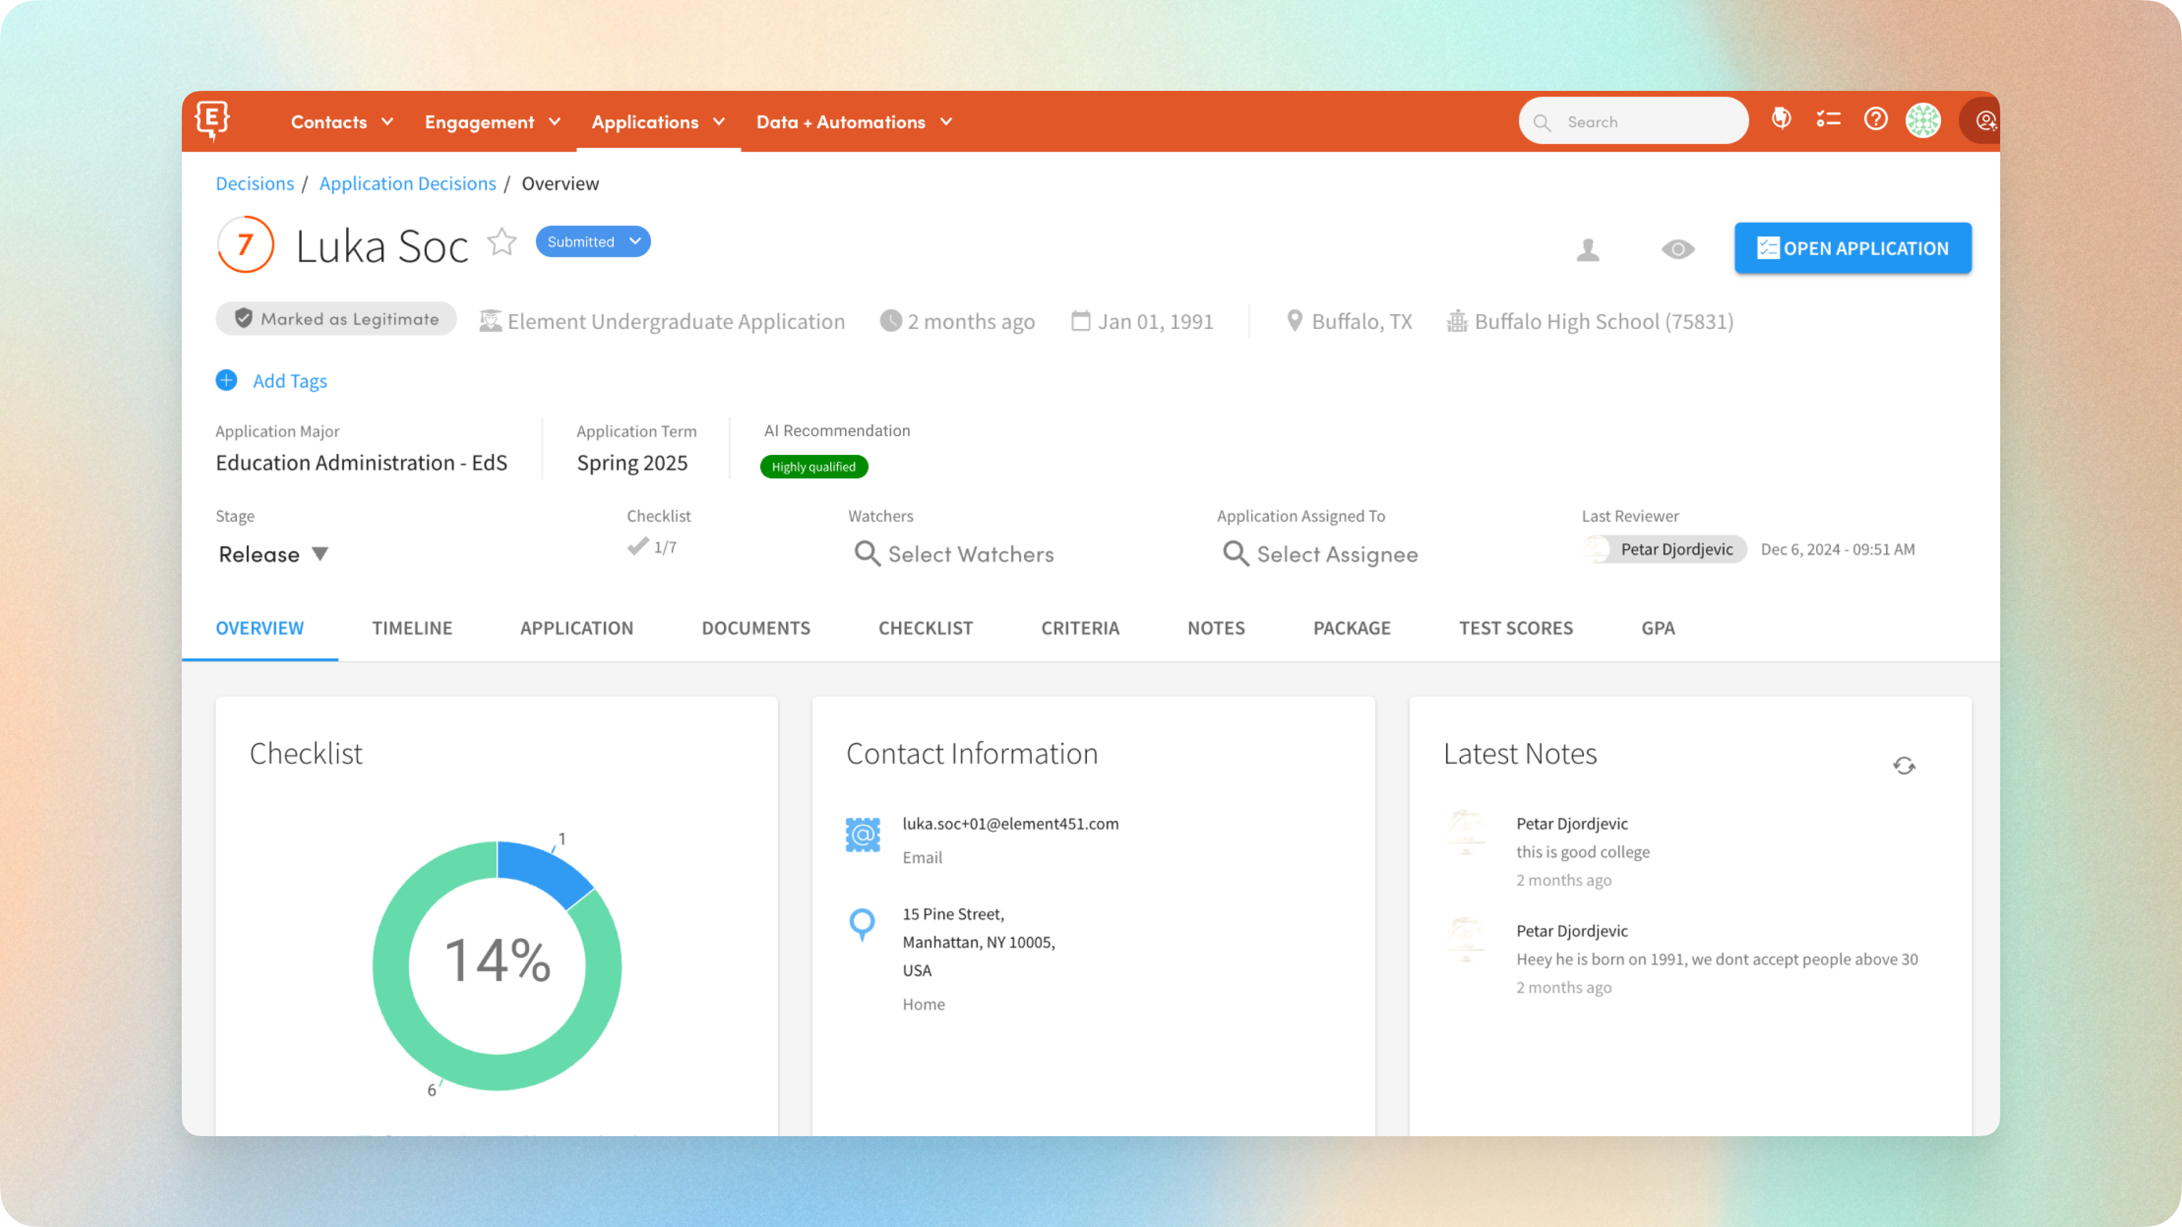Open the Submitted status dropdown
The width and height of the screenshot is (2182, 1227).
pyautogui.click(x=593, y=242)
